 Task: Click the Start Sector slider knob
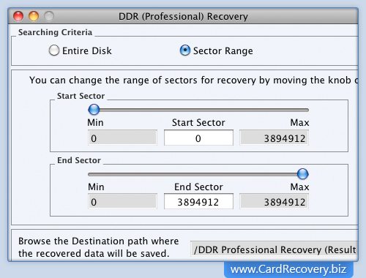tap(94, 110)
